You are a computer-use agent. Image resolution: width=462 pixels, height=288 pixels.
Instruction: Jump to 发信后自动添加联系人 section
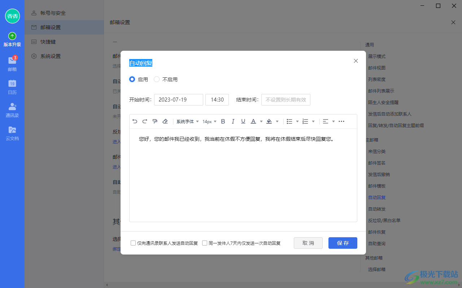(390, 114)
